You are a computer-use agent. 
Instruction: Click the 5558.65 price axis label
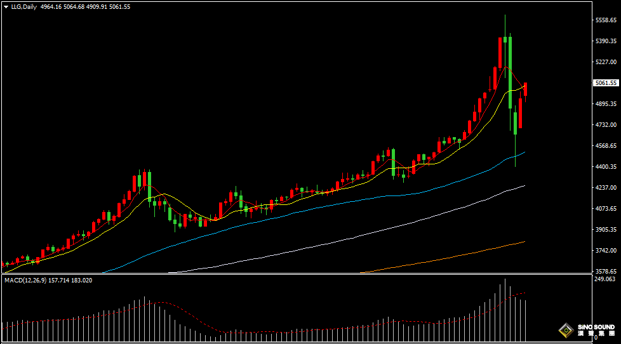coord(606,20)
